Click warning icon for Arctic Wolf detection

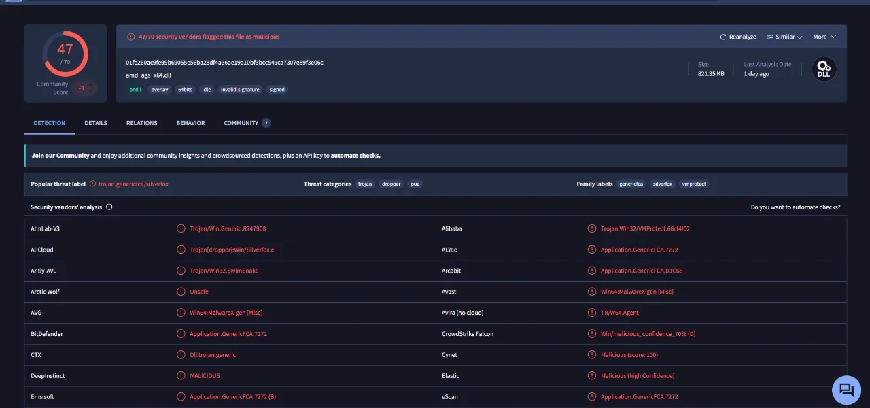click(x=181, y=292)
